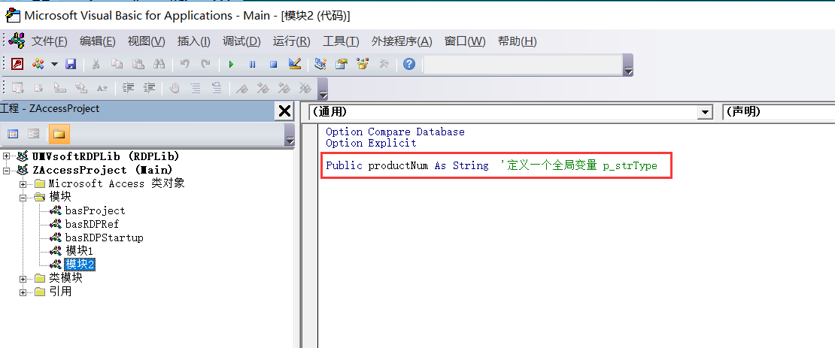Screen dimensions: 835x348
Task: Save the project with the floppy disk icon
Action: coord(70,65)
